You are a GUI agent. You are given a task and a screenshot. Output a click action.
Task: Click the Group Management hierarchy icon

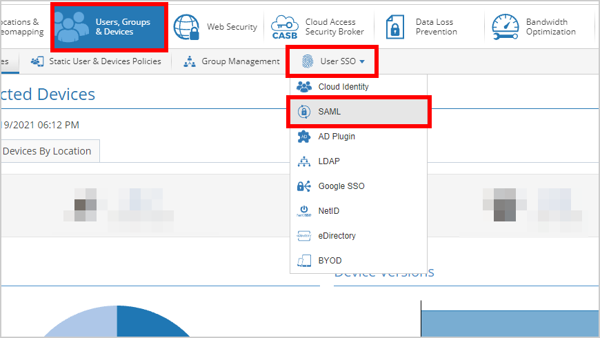(x=190, y=61)
